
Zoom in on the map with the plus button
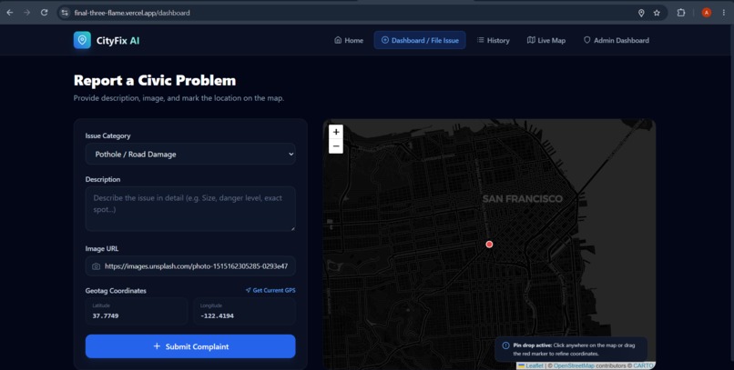pyautogui.click(x=336, y=132)
